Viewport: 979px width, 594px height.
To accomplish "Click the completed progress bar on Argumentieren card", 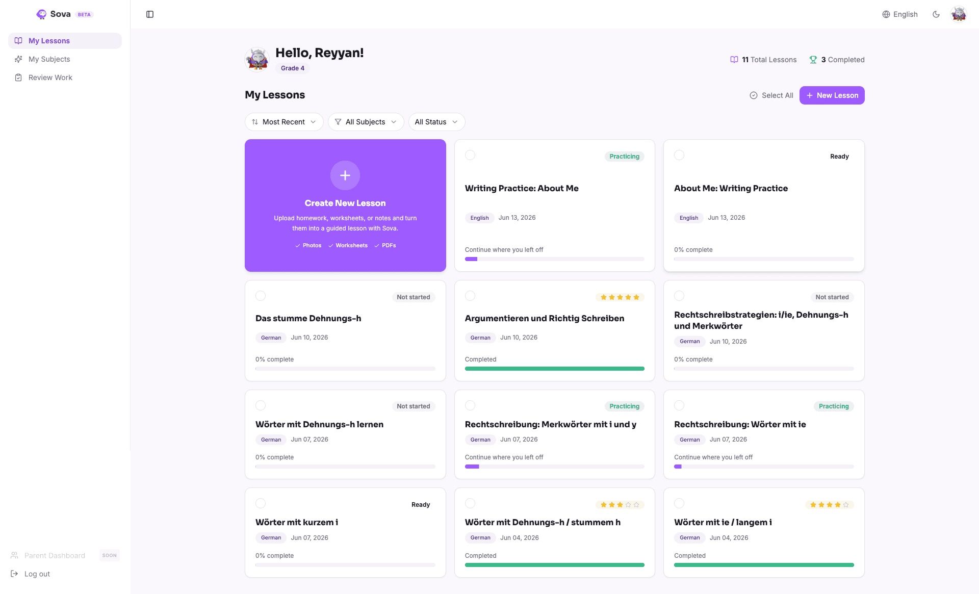I will (554, 369).
